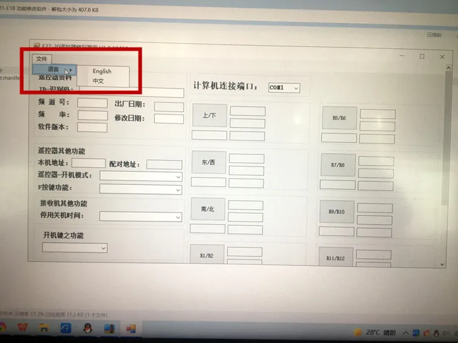Click the 遥控器其他功能 section heading
Screen dimensions: 458x343
(x=61, y=151)
